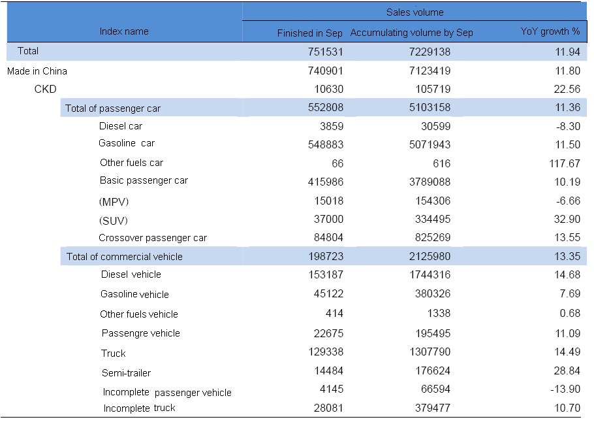This screenshot has width=594, height=428.
Task: Select the 117.67 growth value cell
Action: click(565, 163)
